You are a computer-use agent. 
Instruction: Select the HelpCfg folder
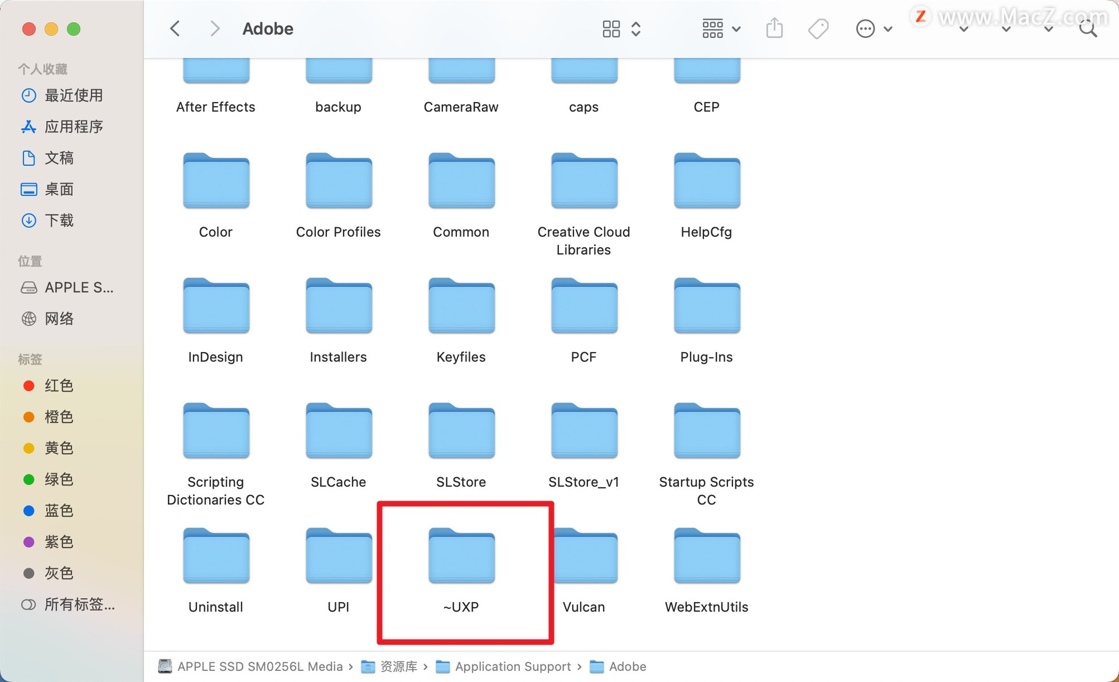[x=706, y=195]
